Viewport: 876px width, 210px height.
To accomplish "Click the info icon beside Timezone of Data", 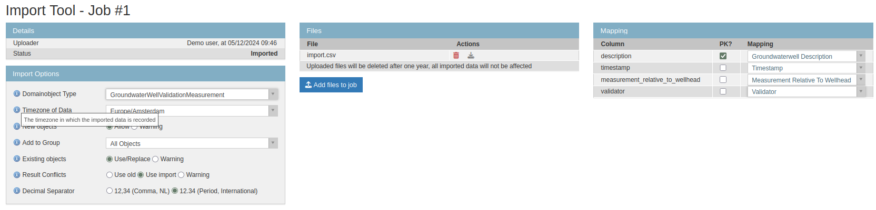I will (x=17, y=110).
